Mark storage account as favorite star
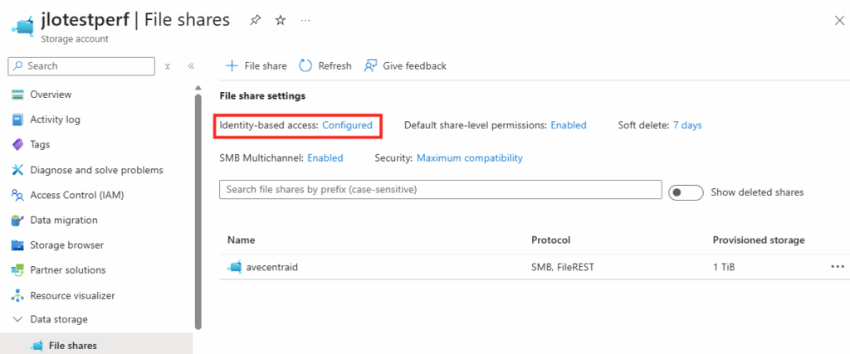 (281, 21)
